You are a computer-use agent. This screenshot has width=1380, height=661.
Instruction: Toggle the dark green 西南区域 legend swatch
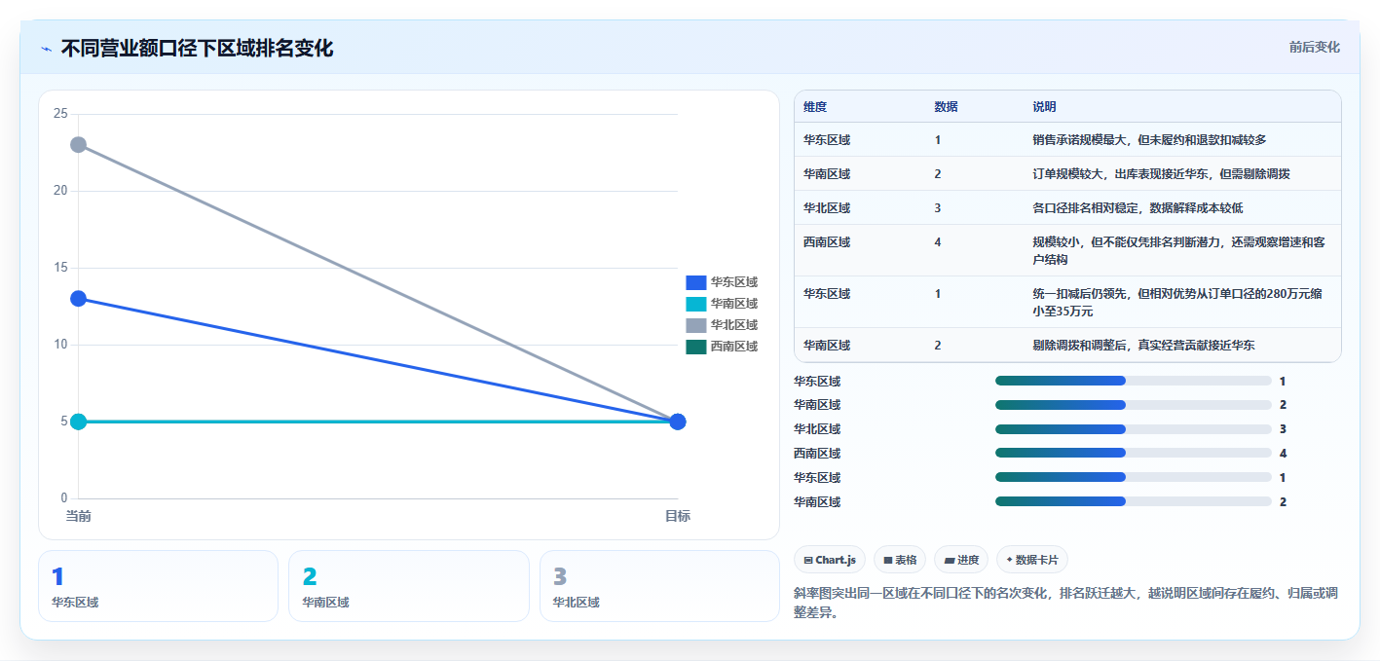695,347
